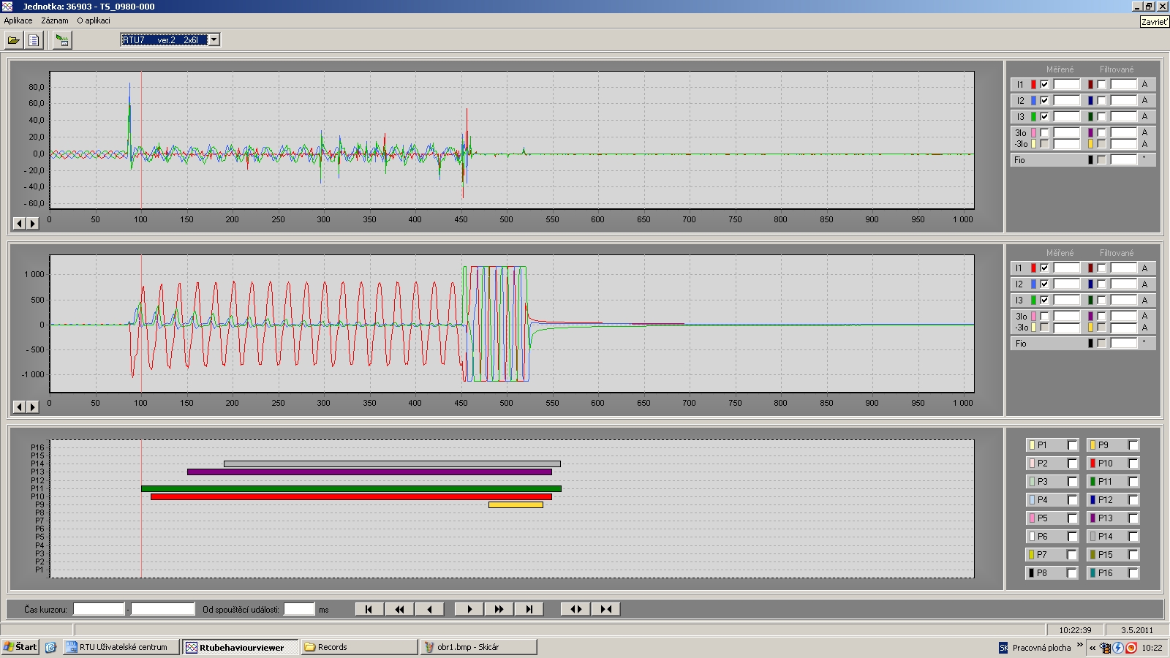Click the yellow P9 bar in timeline

coord(516,504)
